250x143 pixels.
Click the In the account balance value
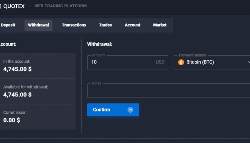click(x=17, y=69)
